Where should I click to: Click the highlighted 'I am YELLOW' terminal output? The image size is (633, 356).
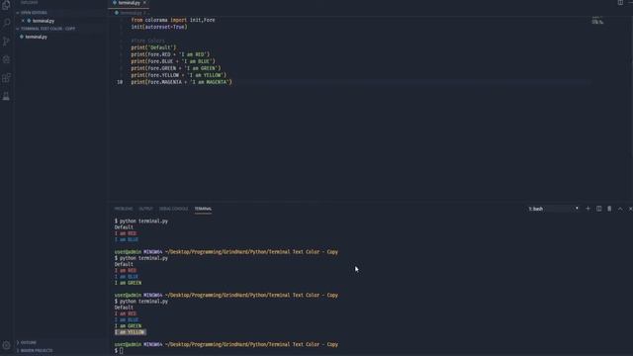click(x=131, y=332)
